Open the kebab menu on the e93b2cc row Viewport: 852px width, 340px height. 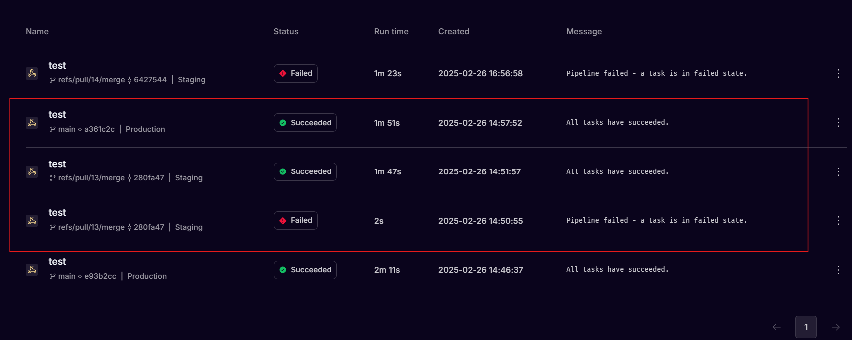(x=838, y=270)
